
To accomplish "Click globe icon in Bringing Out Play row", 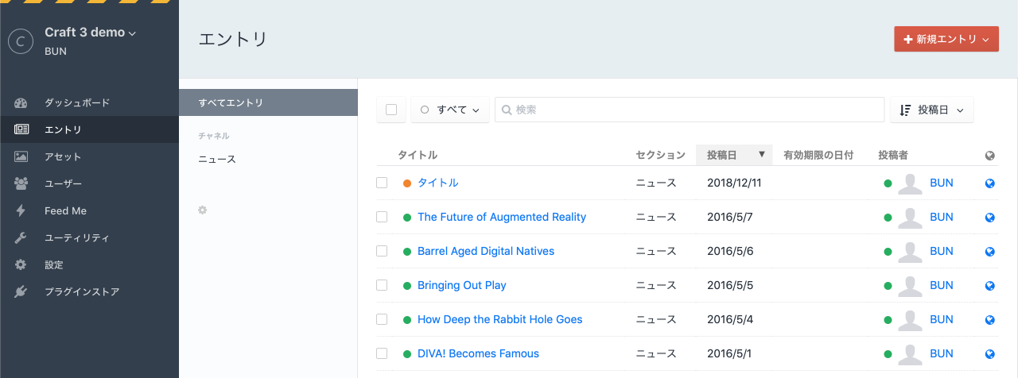I will (x=989, y=286).
